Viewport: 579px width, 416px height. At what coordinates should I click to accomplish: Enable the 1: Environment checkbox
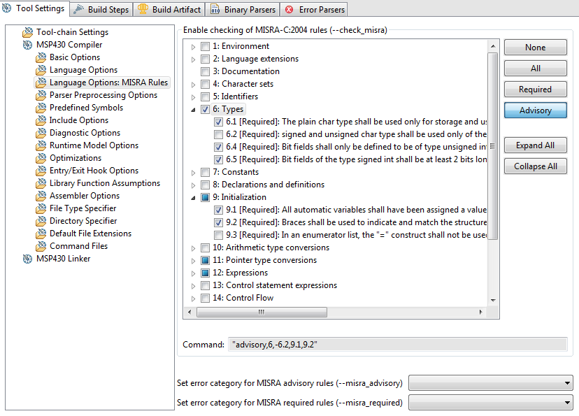tap(205, 47)
